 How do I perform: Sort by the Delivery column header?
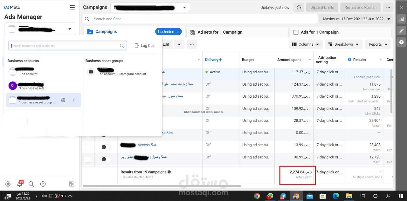coord(213,60)
